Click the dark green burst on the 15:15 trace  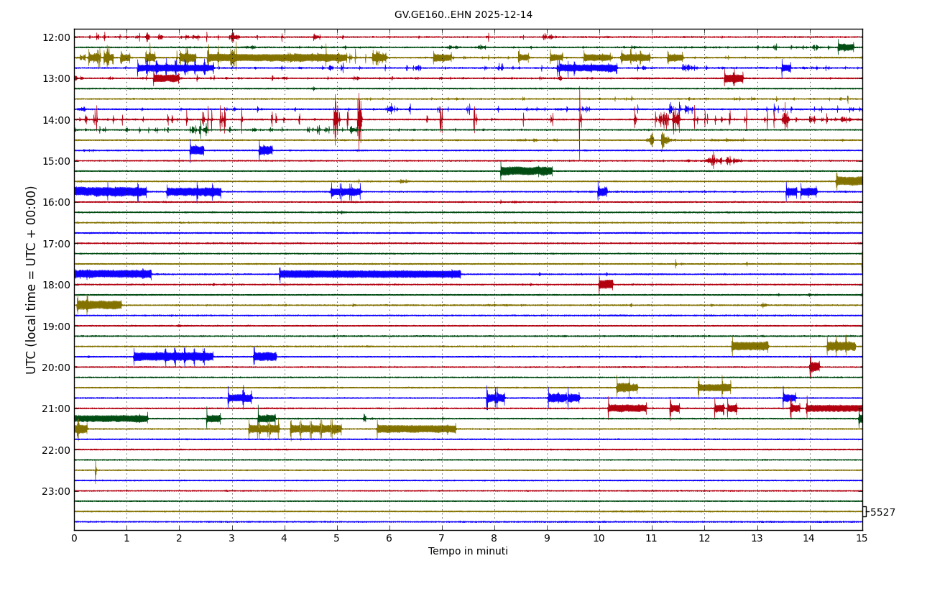tap(526, 171)
